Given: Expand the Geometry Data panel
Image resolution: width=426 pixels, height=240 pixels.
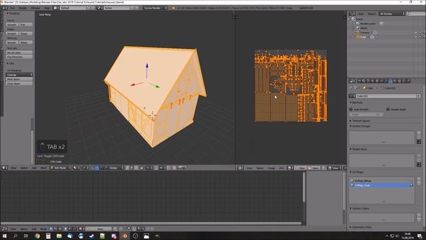Looking at the screenshot, I should click(361, 227).
